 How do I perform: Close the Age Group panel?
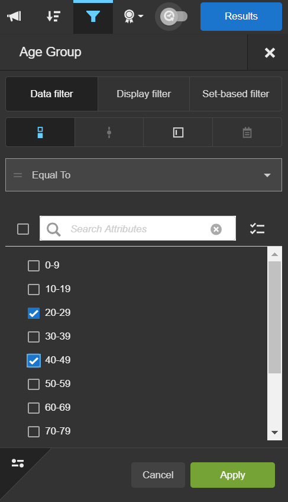point(270,53)
